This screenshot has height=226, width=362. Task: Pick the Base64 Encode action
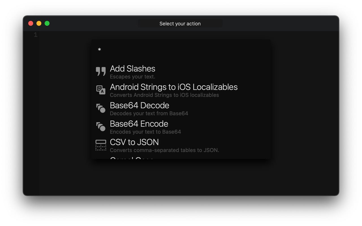[181, 127]
